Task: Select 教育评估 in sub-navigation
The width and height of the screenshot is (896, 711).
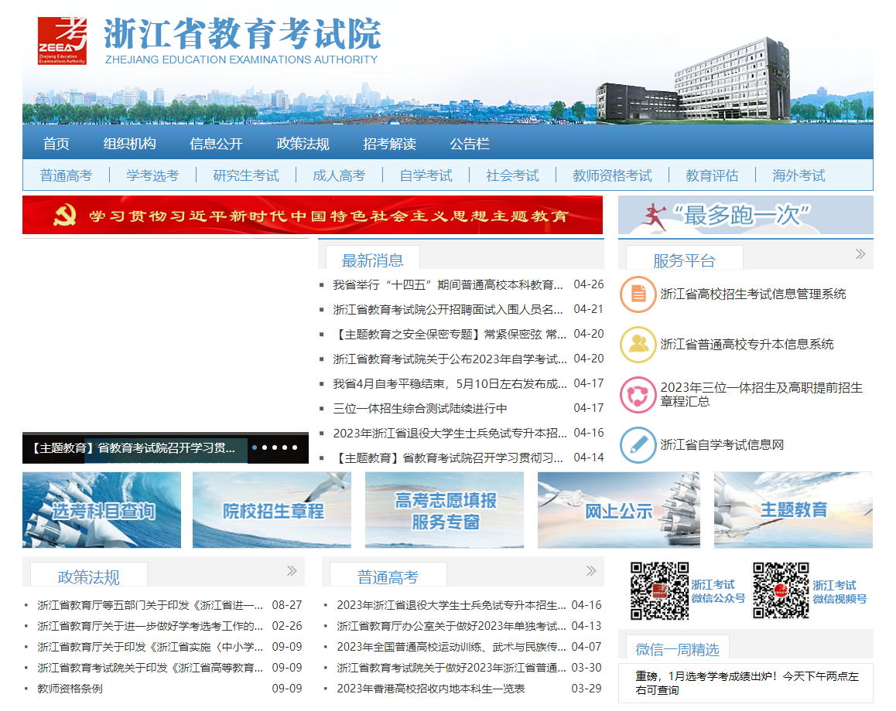Action: tap(712, 175)
